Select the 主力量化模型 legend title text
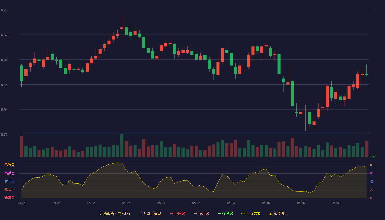385x220 pixels. [x=150, y=213]
